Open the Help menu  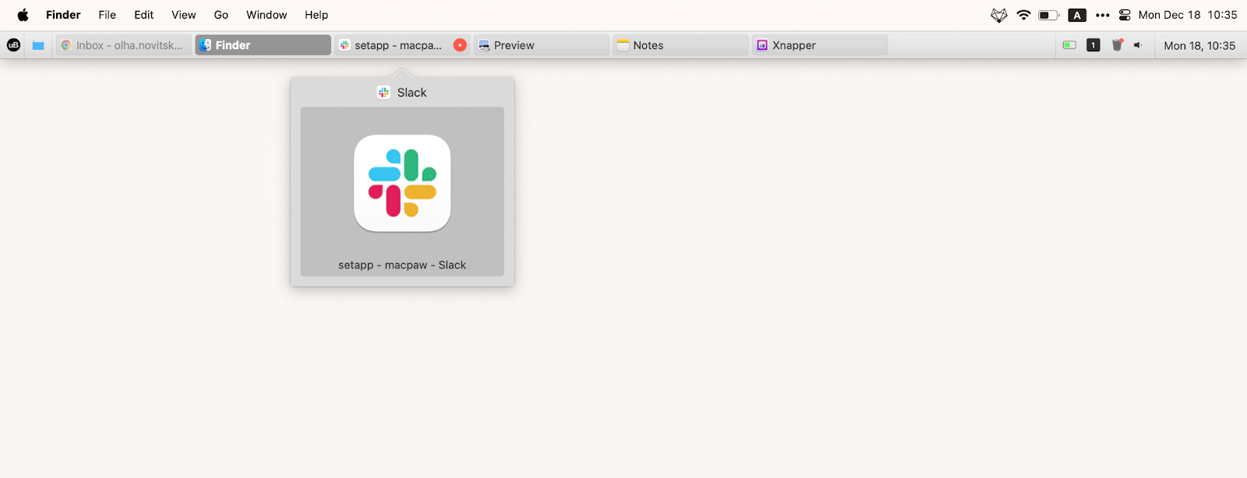coord(316,15)
